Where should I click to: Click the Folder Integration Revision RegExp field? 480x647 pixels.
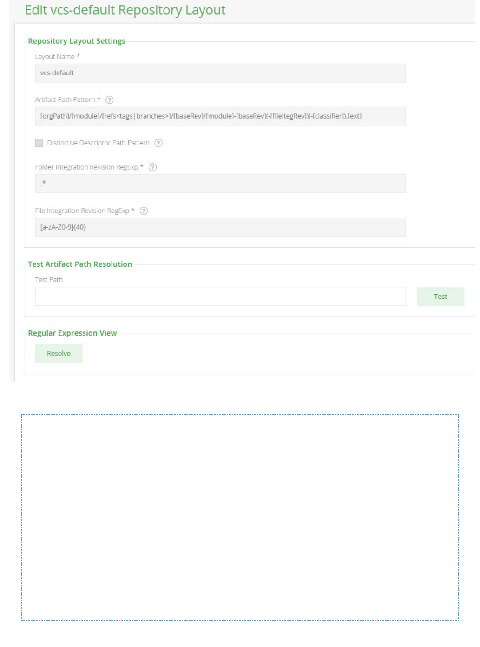pos(220,184)
